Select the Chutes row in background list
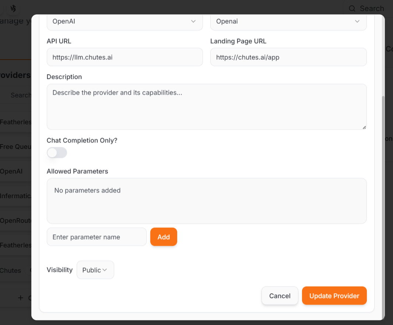Screen dimensions: 393x325 tap(15, 271)
